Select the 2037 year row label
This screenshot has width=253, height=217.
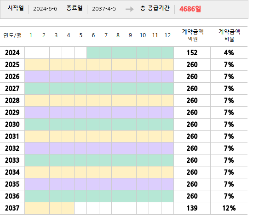(12, 208)
